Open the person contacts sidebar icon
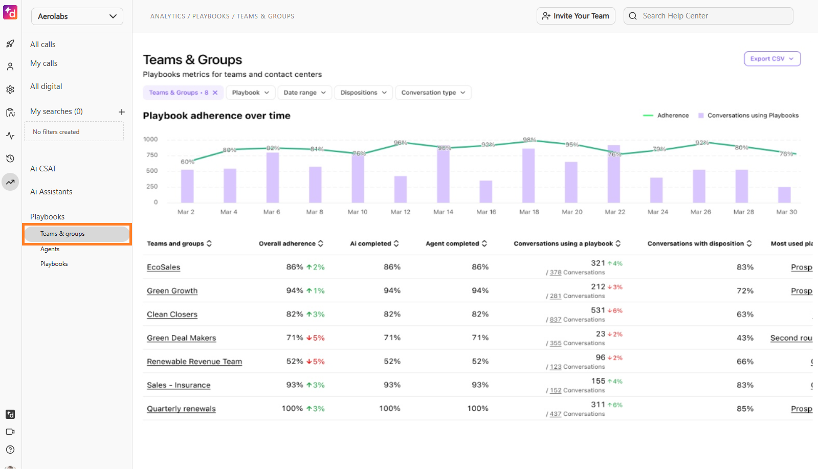Image resolution: width=818 pixels, height=469 pixels. tap(10, 66)
